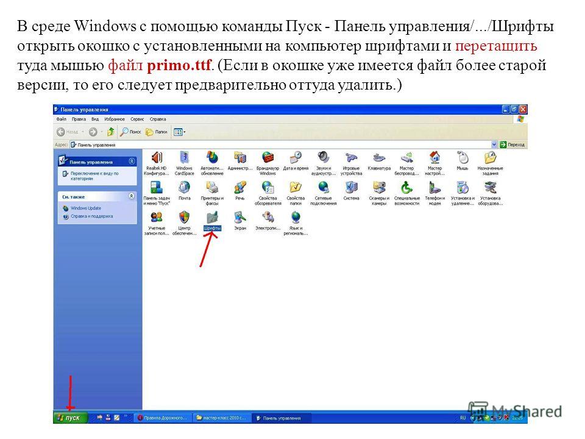Screen dimensions: 585x439
Task: Open the Избранное menu
Action: coord(115,119)
